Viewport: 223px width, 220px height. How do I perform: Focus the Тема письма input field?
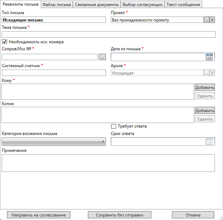108,34
